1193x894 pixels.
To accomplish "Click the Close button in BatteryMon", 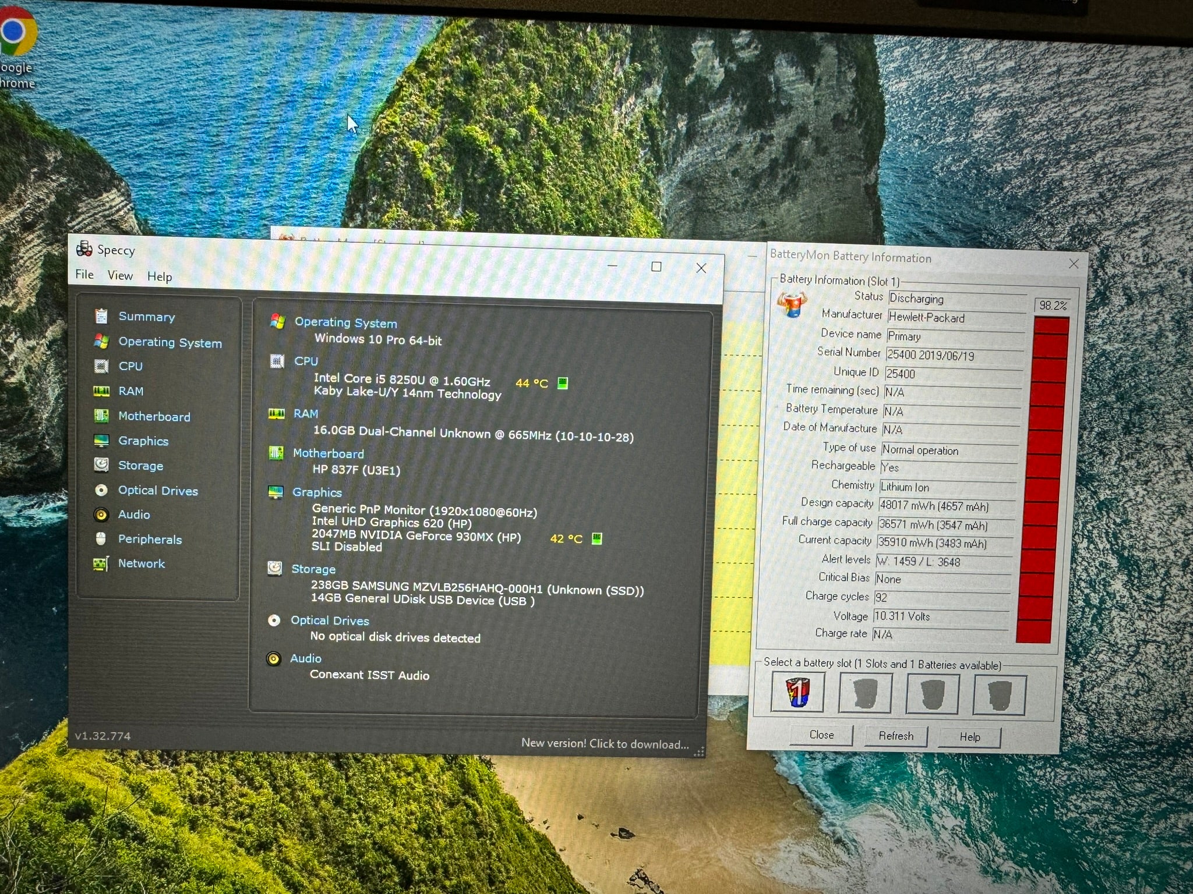I will click(x=821, y=735).
